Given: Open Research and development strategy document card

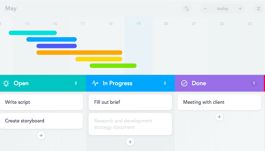Looking at the screenshot, I should point(130,124).
